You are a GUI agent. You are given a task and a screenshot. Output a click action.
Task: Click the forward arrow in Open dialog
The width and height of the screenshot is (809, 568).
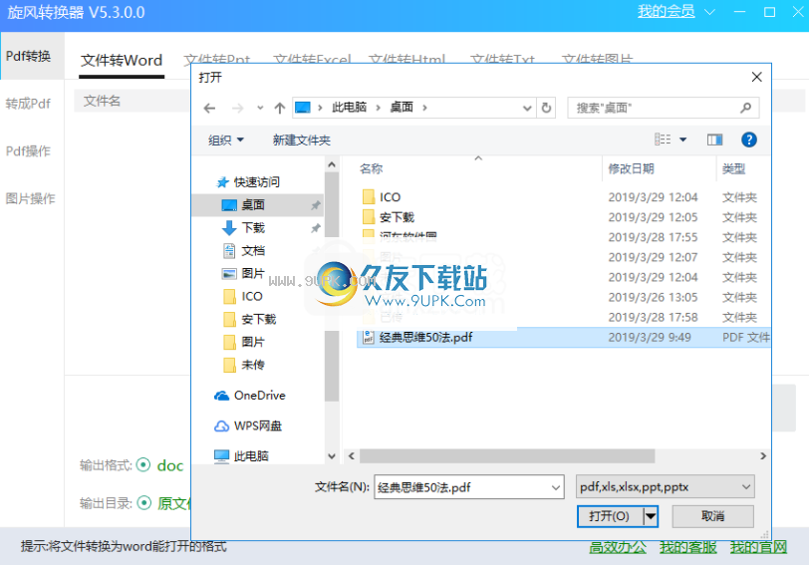[237, 108]
